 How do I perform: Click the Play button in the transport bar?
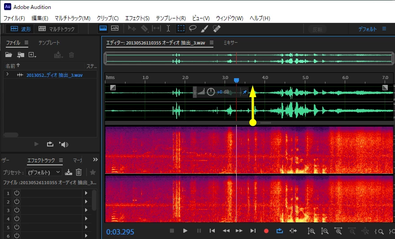coord(185,230)
